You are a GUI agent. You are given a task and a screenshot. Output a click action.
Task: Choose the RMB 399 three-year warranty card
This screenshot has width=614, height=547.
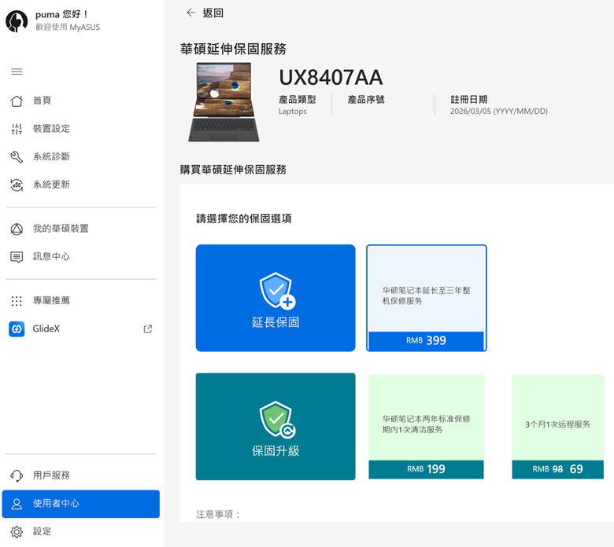point(427,298)
